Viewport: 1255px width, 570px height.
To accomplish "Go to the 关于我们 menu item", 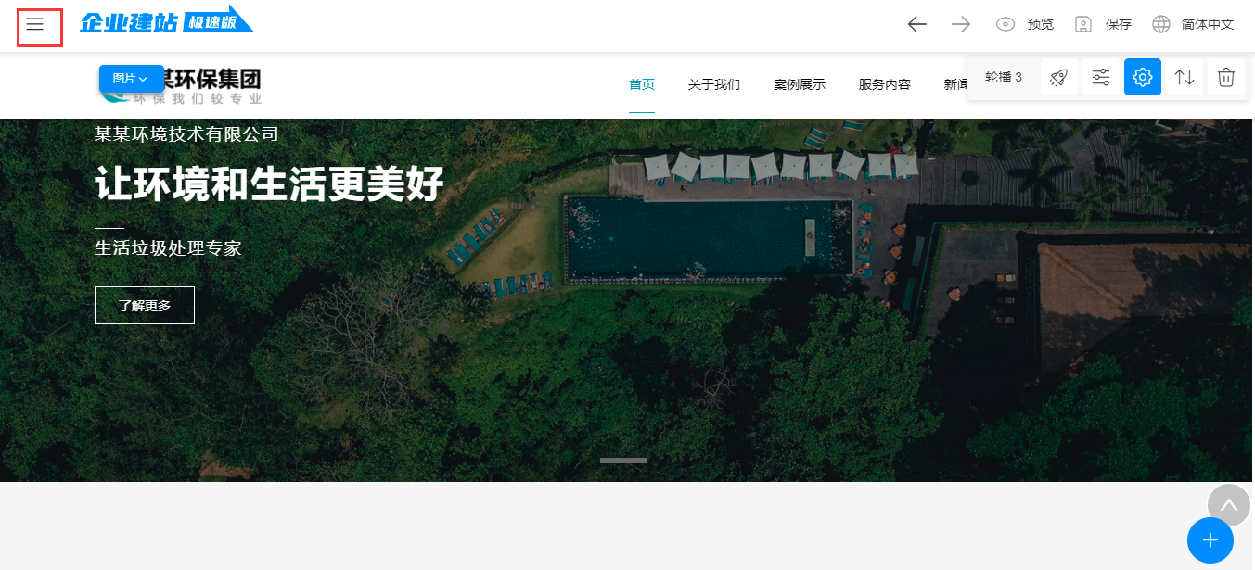I will point(713,84).
